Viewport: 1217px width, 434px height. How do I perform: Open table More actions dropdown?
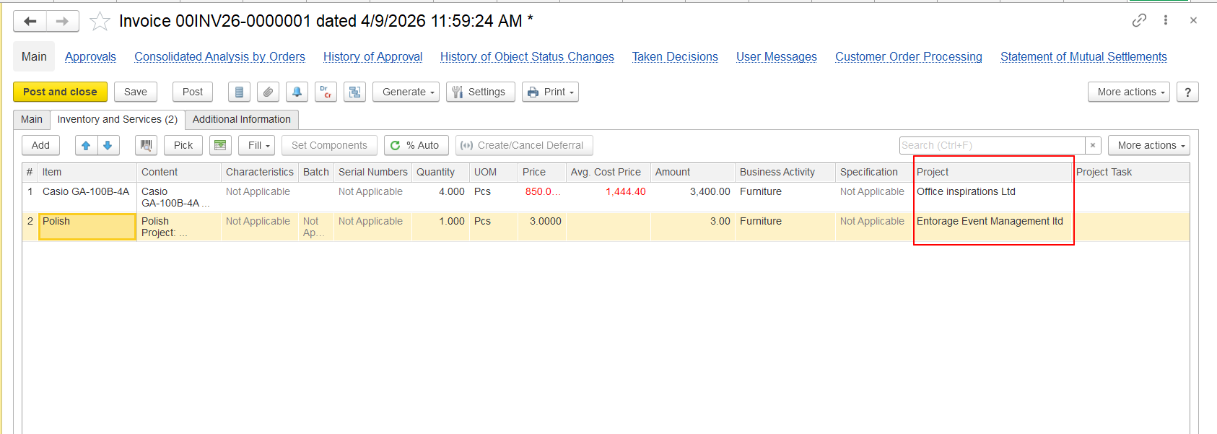pos(1148,145)
